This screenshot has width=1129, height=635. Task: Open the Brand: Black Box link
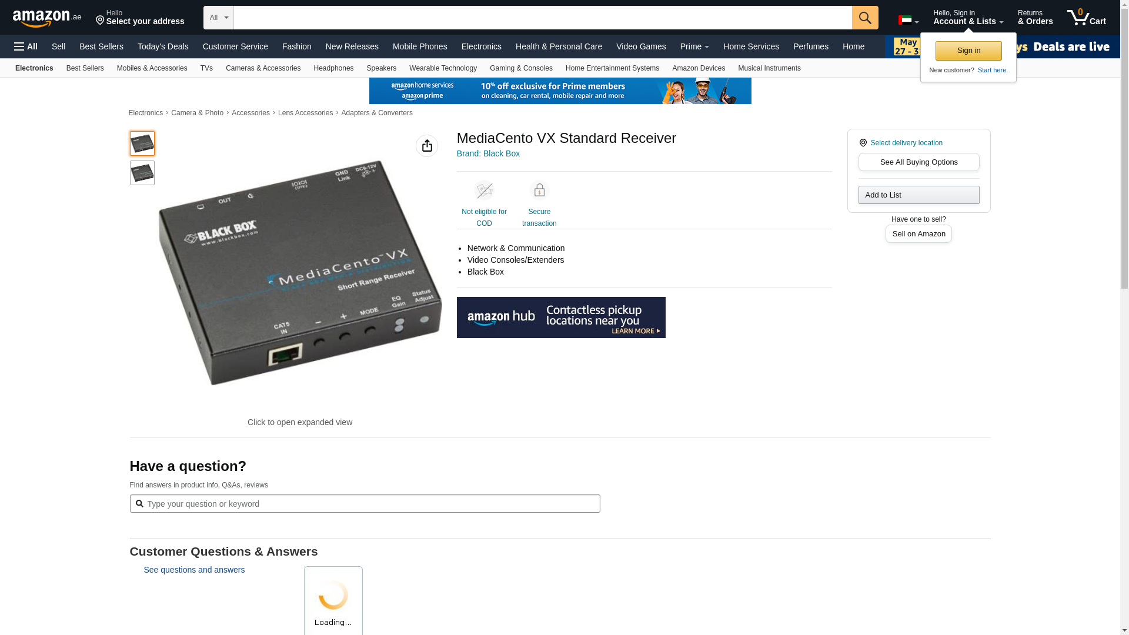(x=487, y=153)
